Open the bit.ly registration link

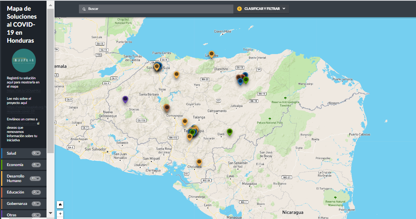pos(24,91)
